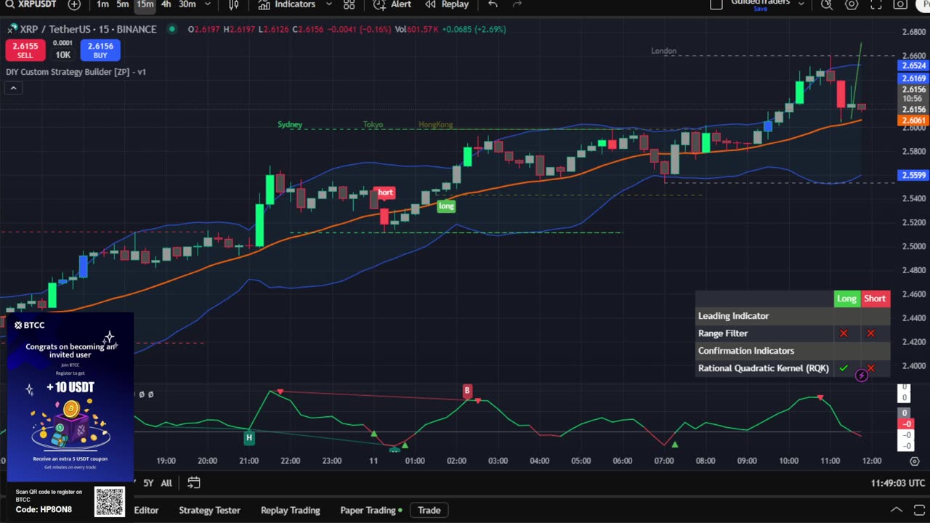Click the blue BUY 2.6156 button
Image resolution: width=930 pixels, height=523 pixels.
(x=100, y=50)
